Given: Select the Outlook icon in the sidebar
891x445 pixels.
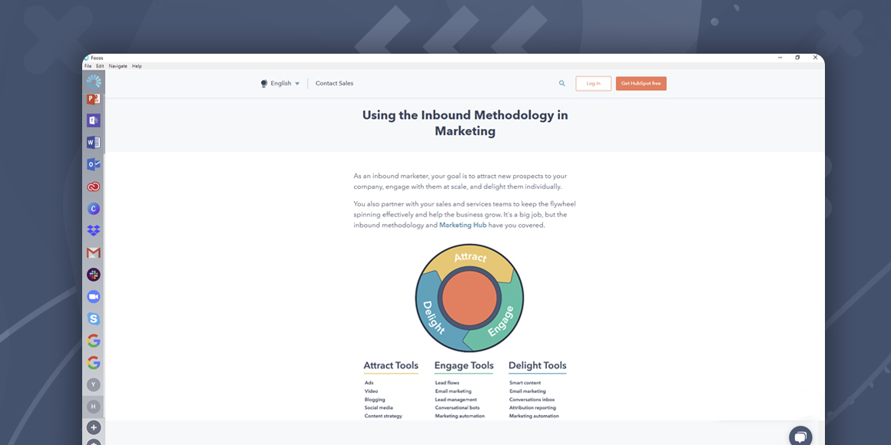Looking at the screenshot, I should tap(92, 164).
